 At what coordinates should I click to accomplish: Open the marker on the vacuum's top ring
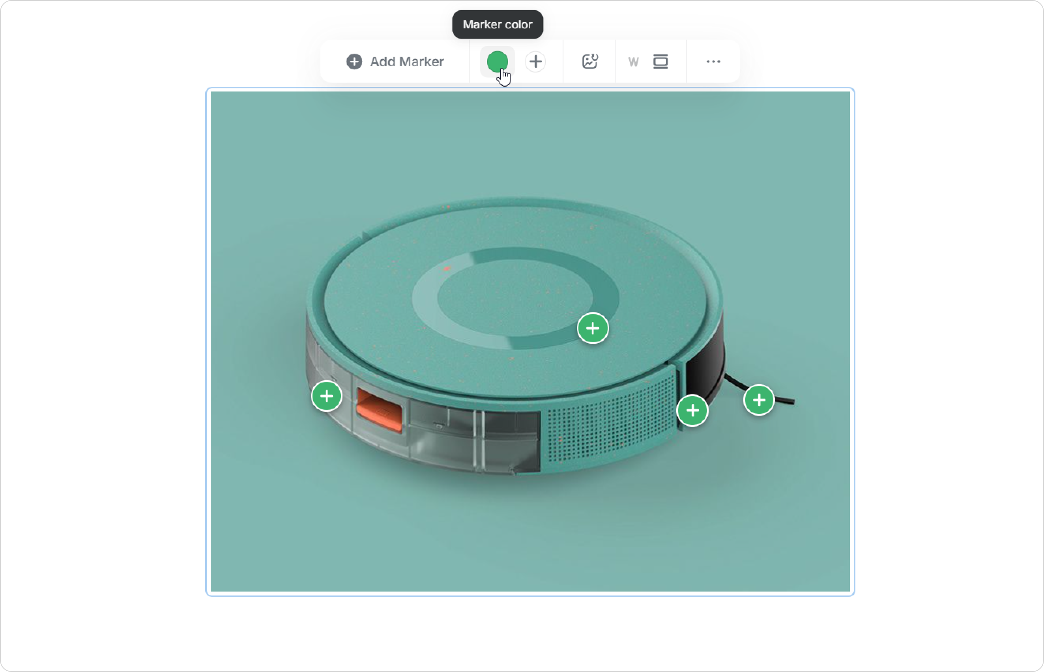click(593, 328)
